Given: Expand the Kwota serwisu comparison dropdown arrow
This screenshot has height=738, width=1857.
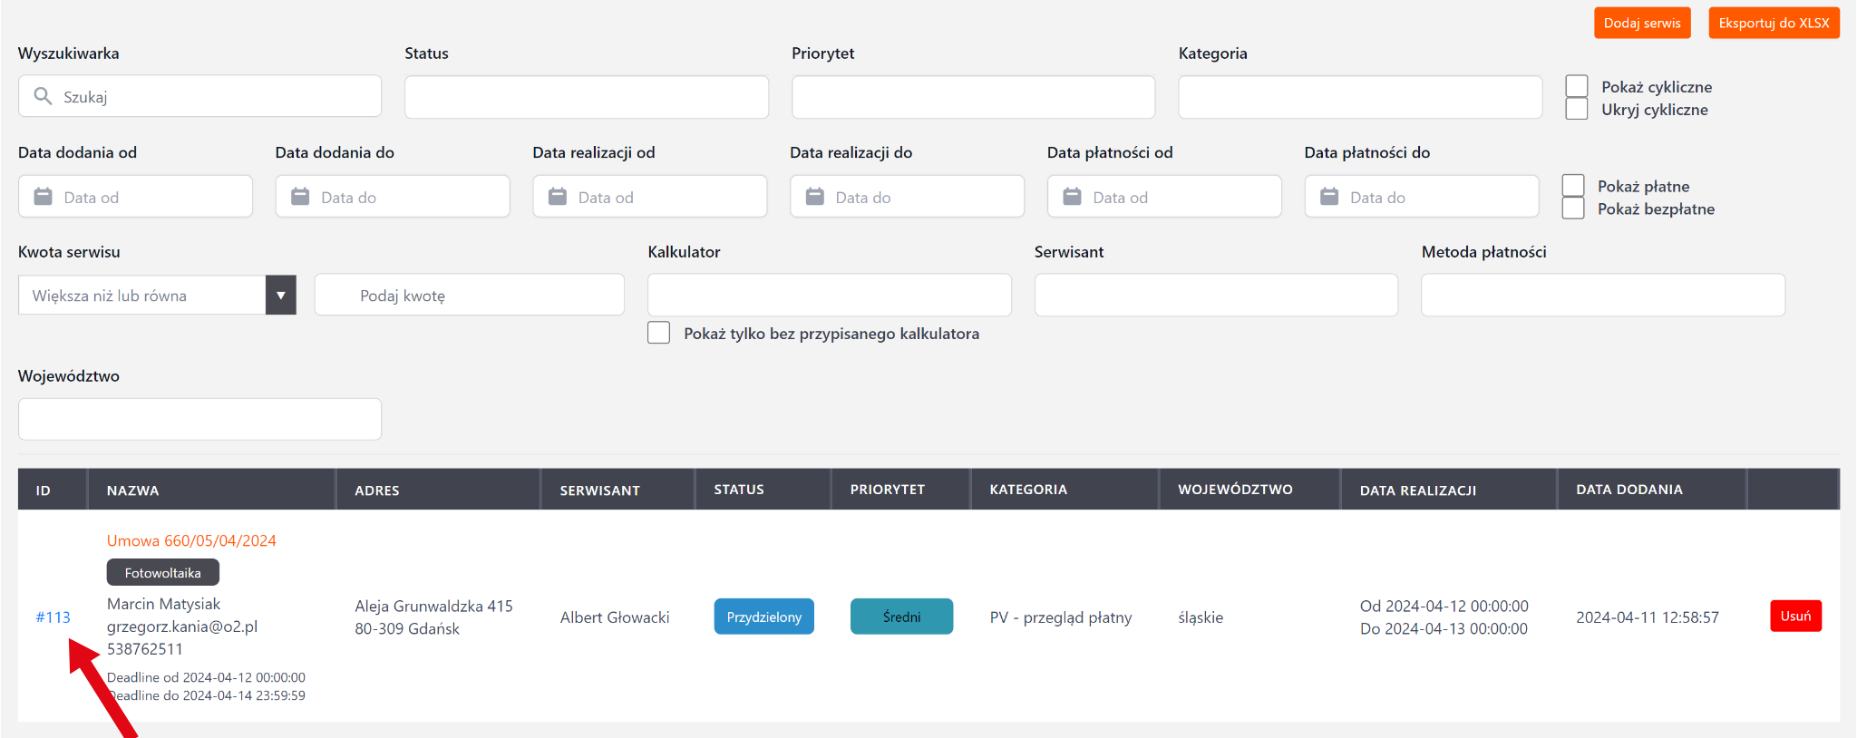Looking at the screenshot, I should 280,296.
